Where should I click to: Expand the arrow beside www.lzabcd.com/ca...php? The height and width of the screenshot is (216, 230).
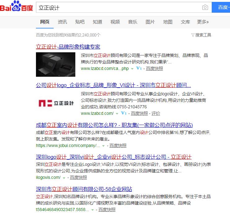[x=132, y=69]
